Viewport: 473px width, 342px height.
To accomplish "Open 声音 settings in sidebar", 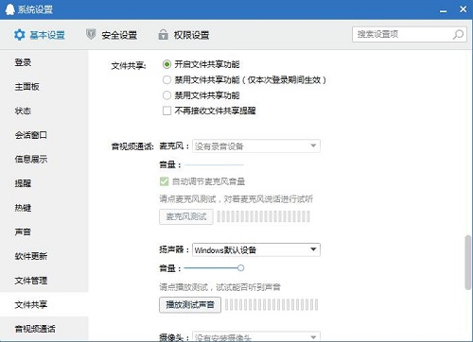I will 44,232.
